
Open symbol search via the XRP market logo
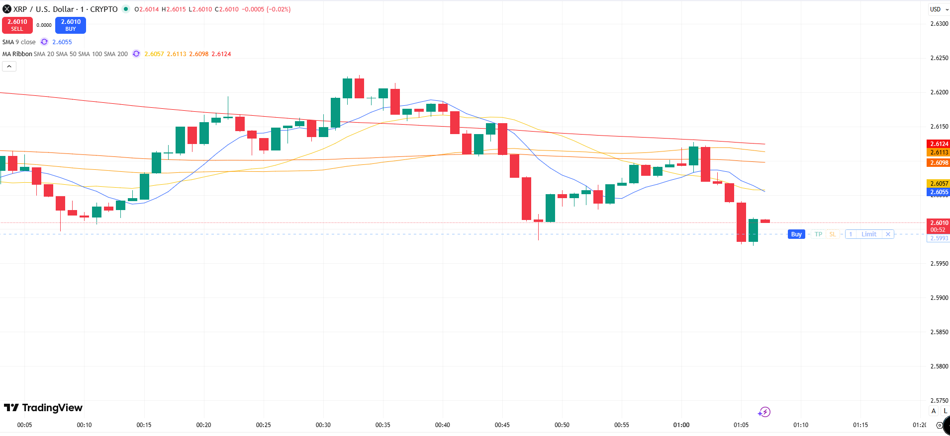click(x=6, y=9)
